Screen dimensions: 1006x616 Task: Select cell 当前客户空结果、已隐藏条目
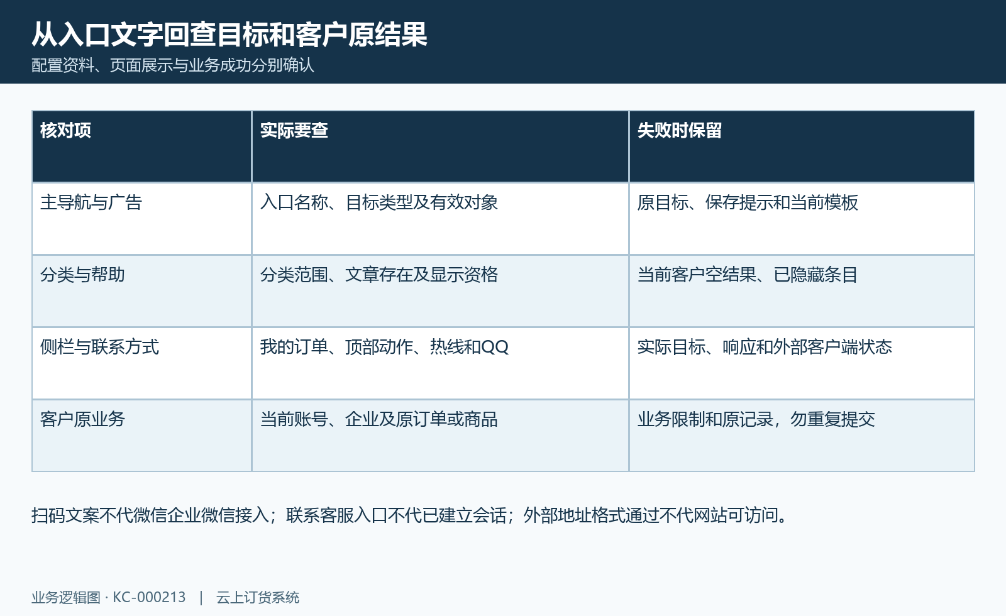coord(802,291)
